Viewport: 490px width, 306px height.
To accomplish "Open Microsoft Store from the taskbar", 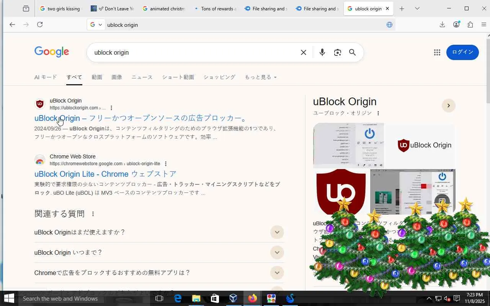I will click(215, 298).
